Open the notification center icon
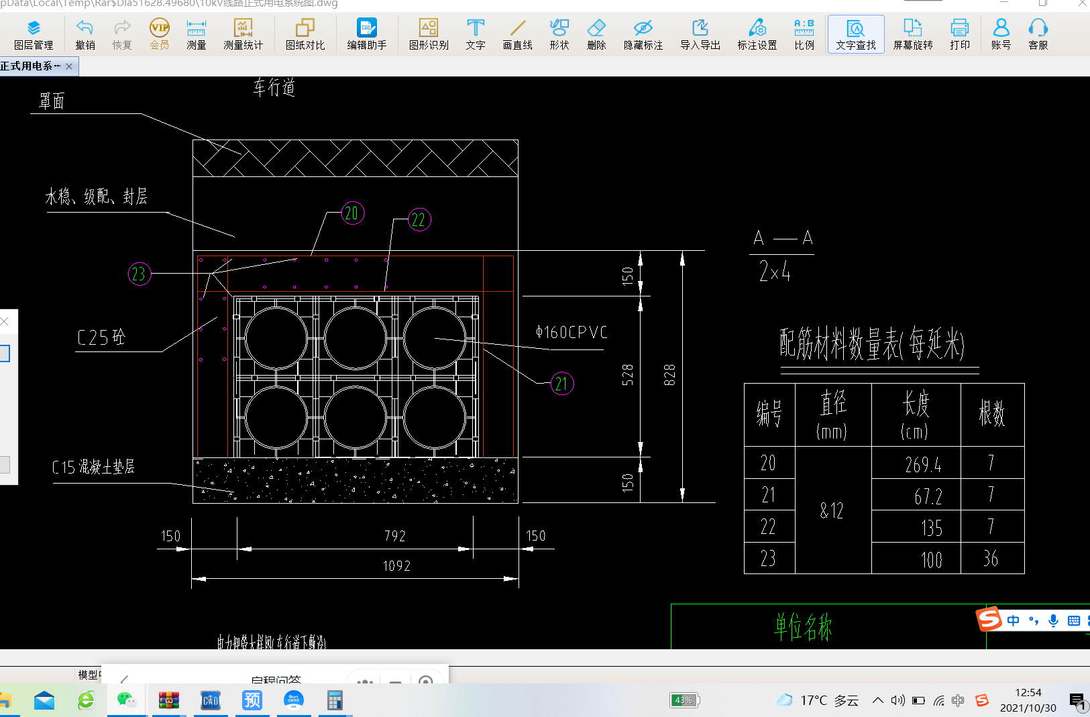 tap(1077, 702)
